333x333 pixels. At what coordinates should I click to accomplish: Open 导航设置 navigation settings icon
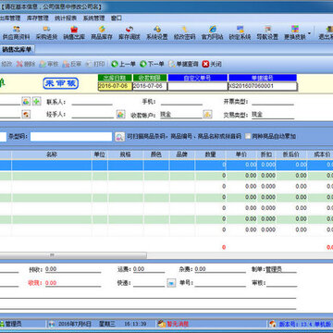point(267,32)
